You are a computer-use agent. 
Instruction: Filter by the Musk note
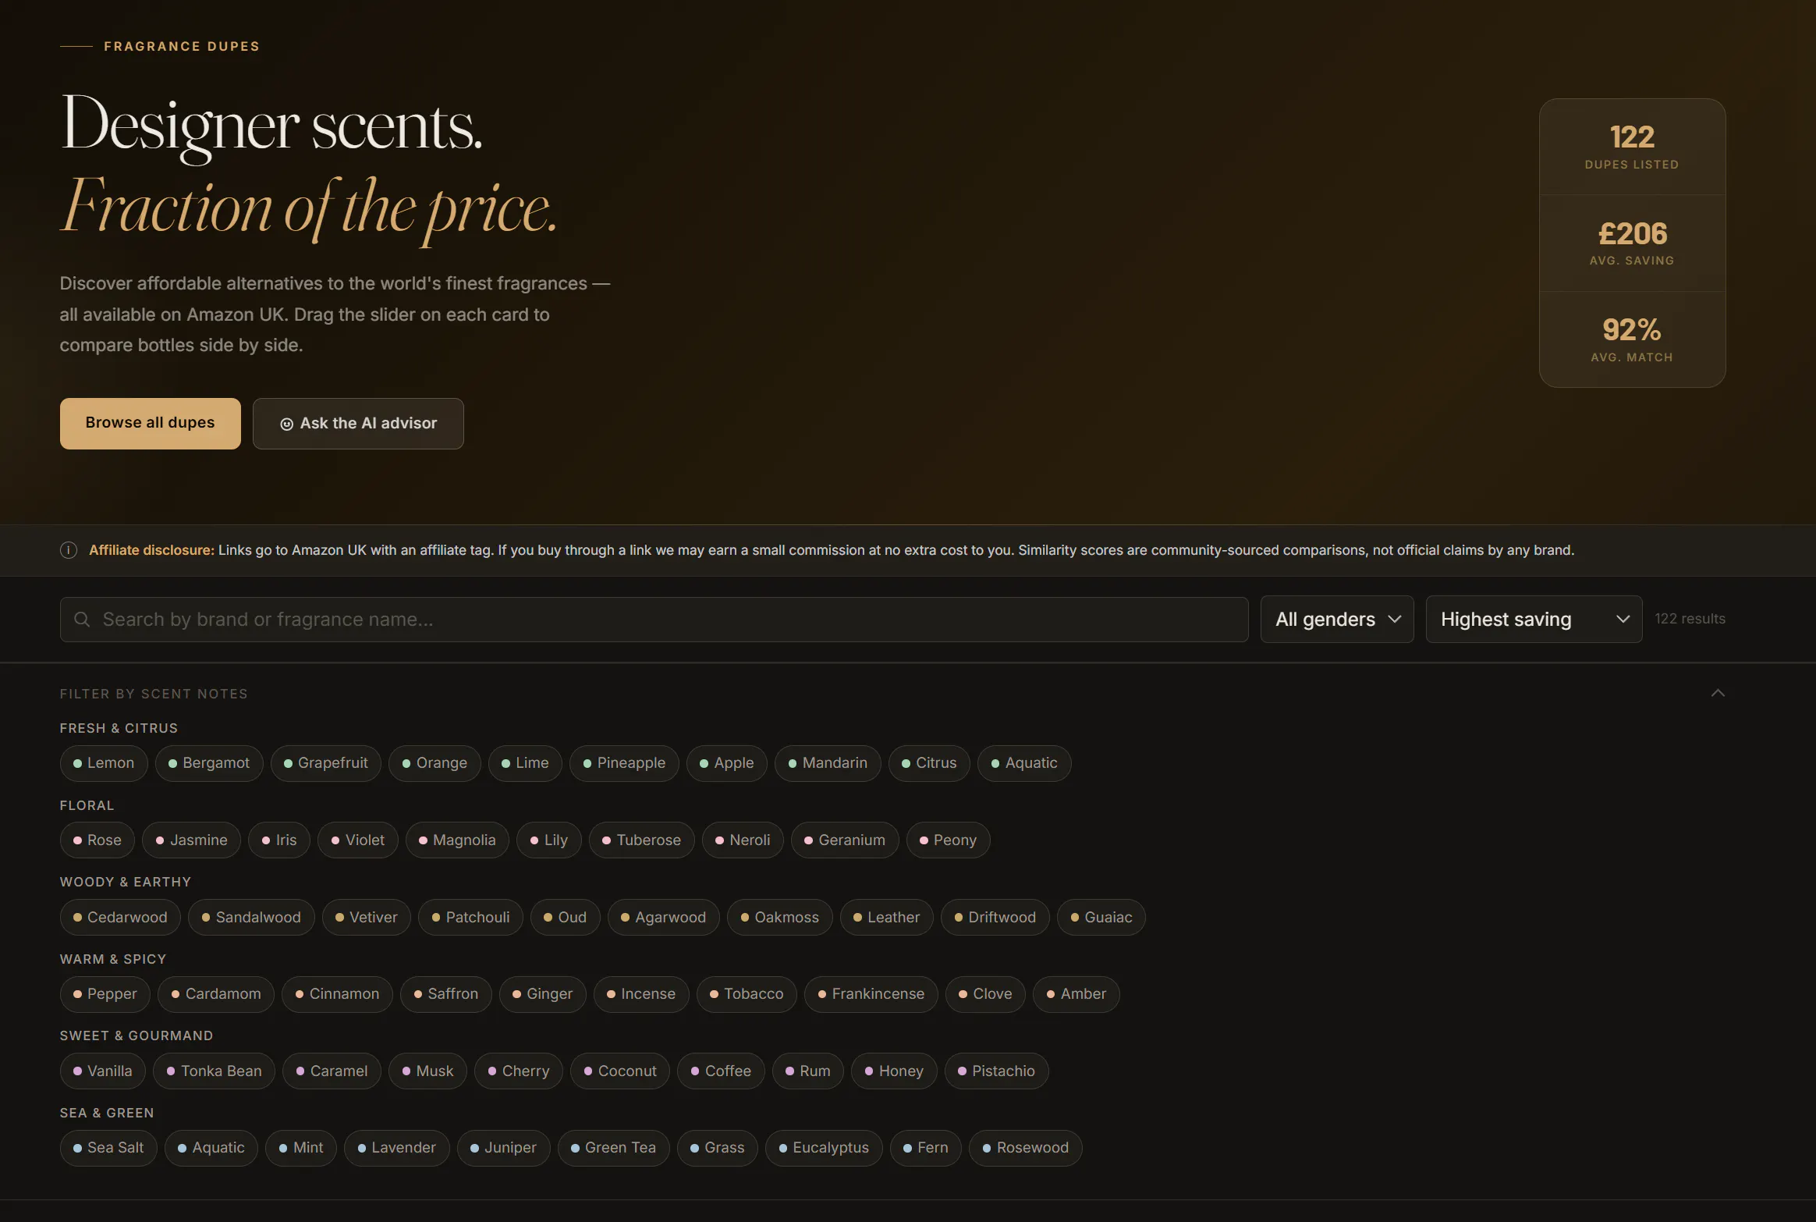click(x=427, y=1071)
